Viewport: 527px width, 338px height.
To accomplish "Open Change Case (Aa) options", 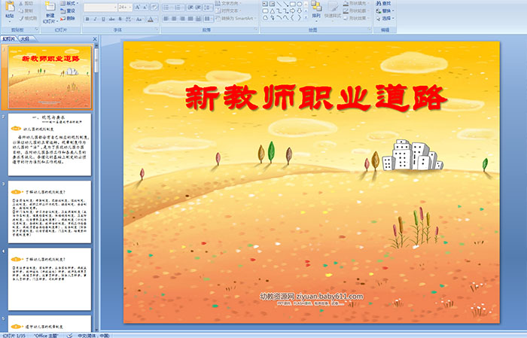I will [x=139, y=19].
